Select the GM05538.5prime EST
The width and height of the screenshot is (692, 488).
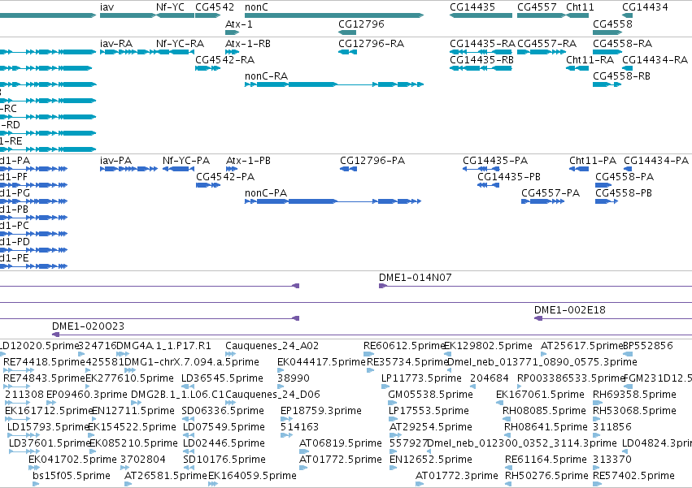(x=392, y=403)
